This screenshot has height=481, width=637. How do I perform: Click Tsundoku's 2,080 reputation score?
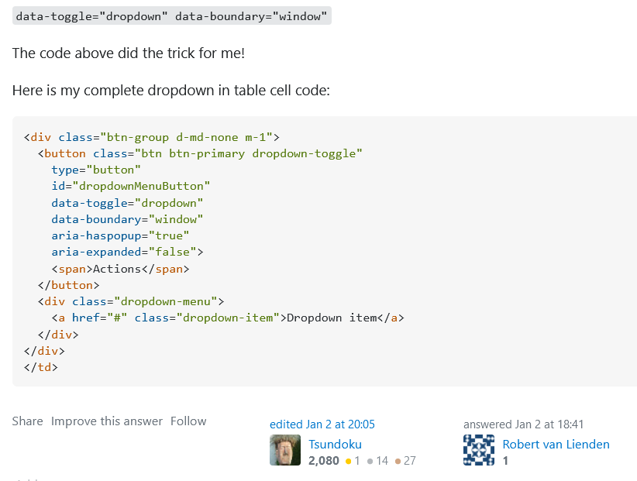point(322,460)
